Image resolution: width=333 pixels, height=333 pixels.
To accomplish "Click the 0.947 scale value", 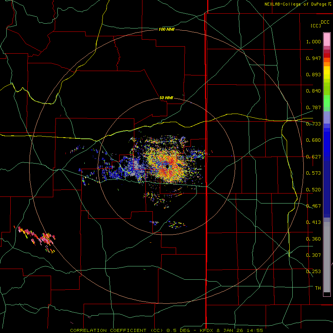I will 313,58.
